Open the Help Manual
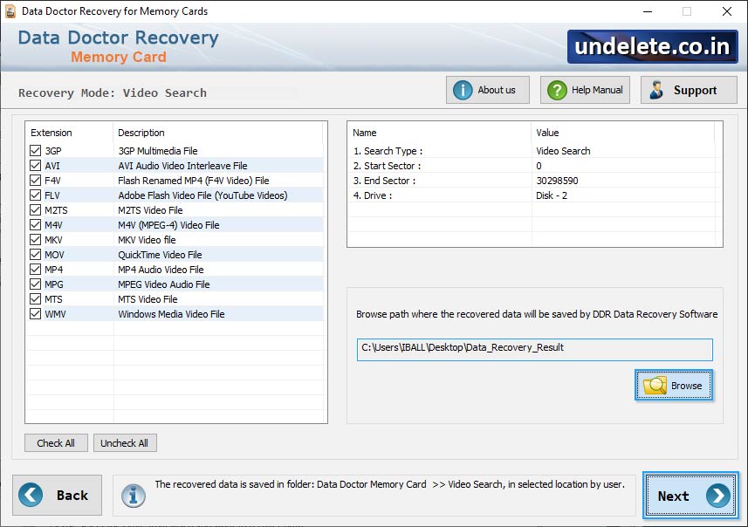 [584, 89]
